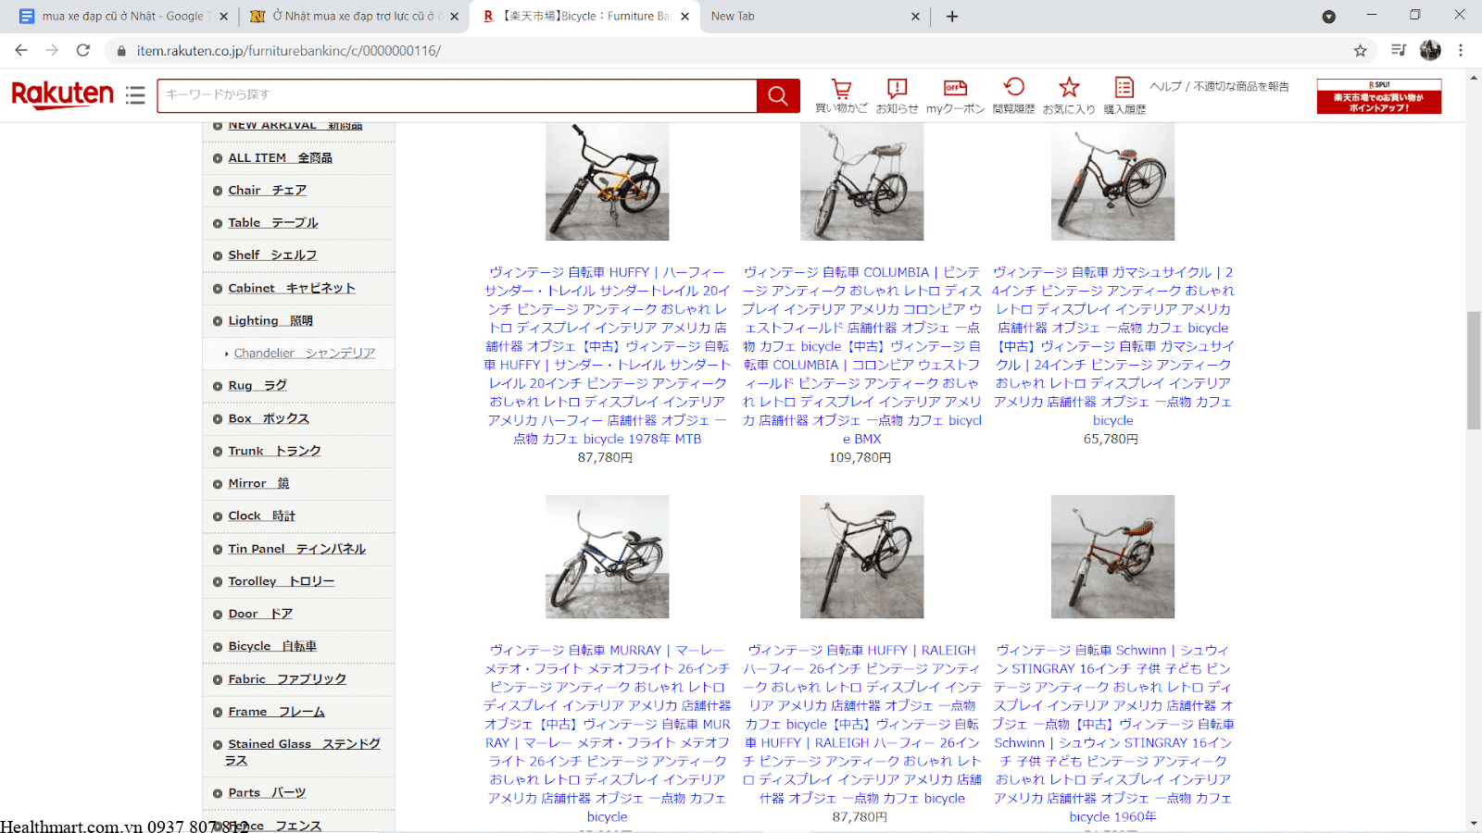Click the tab search dropdown icon
The image size is (1482, 833).
click(1328, 16)
